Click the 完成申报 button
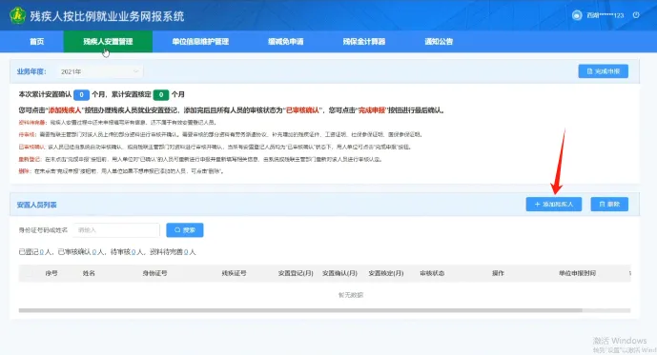The width and height of the screenshot is (657, 355). [603, 71]
